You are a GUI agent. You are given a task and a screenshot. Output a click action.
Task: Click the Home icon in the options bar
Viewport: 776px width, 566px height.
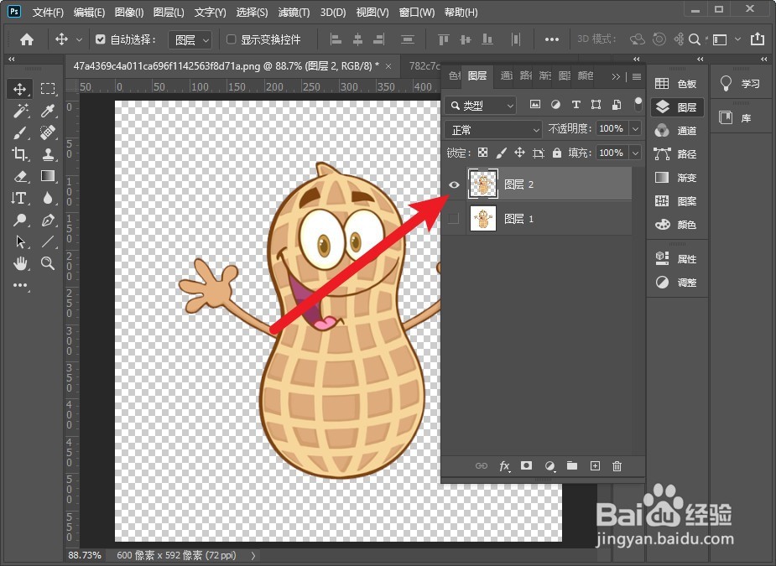[x=27, y=39]
